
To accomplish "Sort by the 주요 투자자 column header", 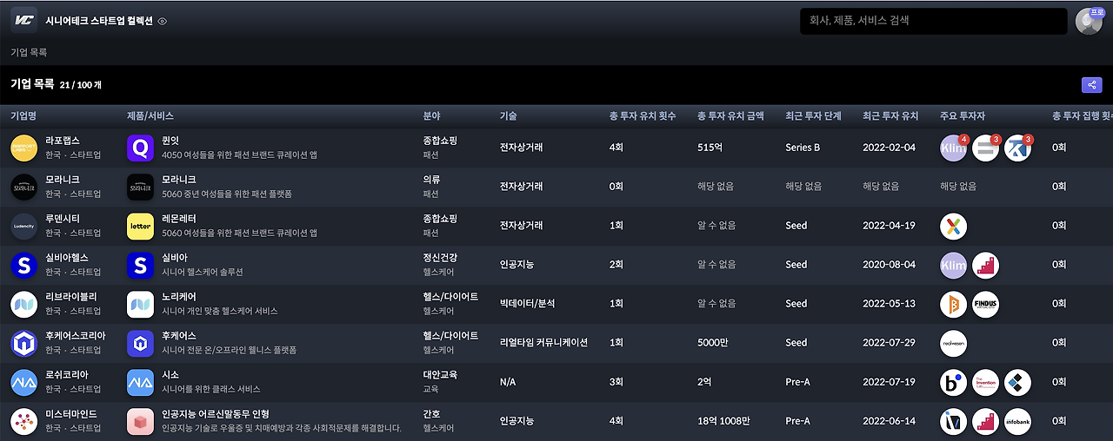I will [963, 115].
